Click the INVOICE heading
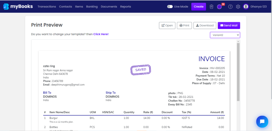This screenshot has width=272, height=131. point(212,59)
